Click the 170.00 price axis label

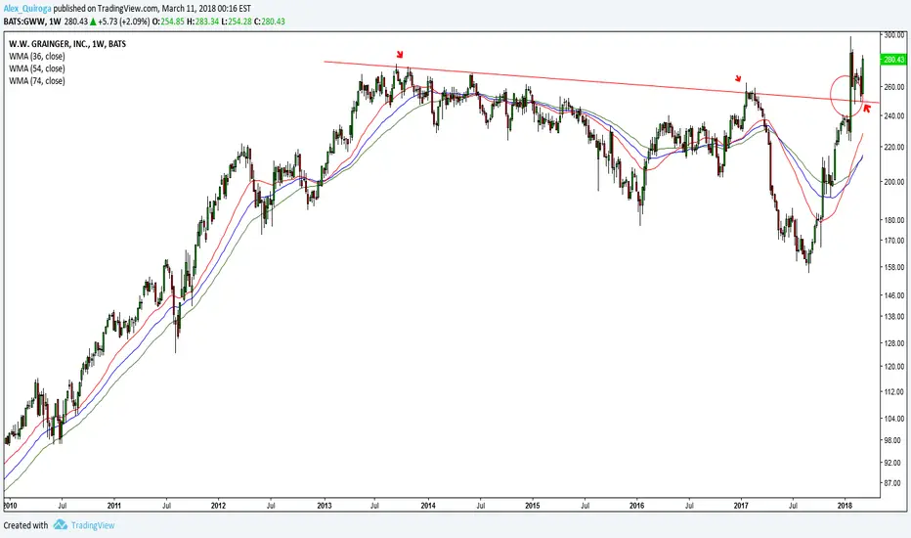[894, 241]
